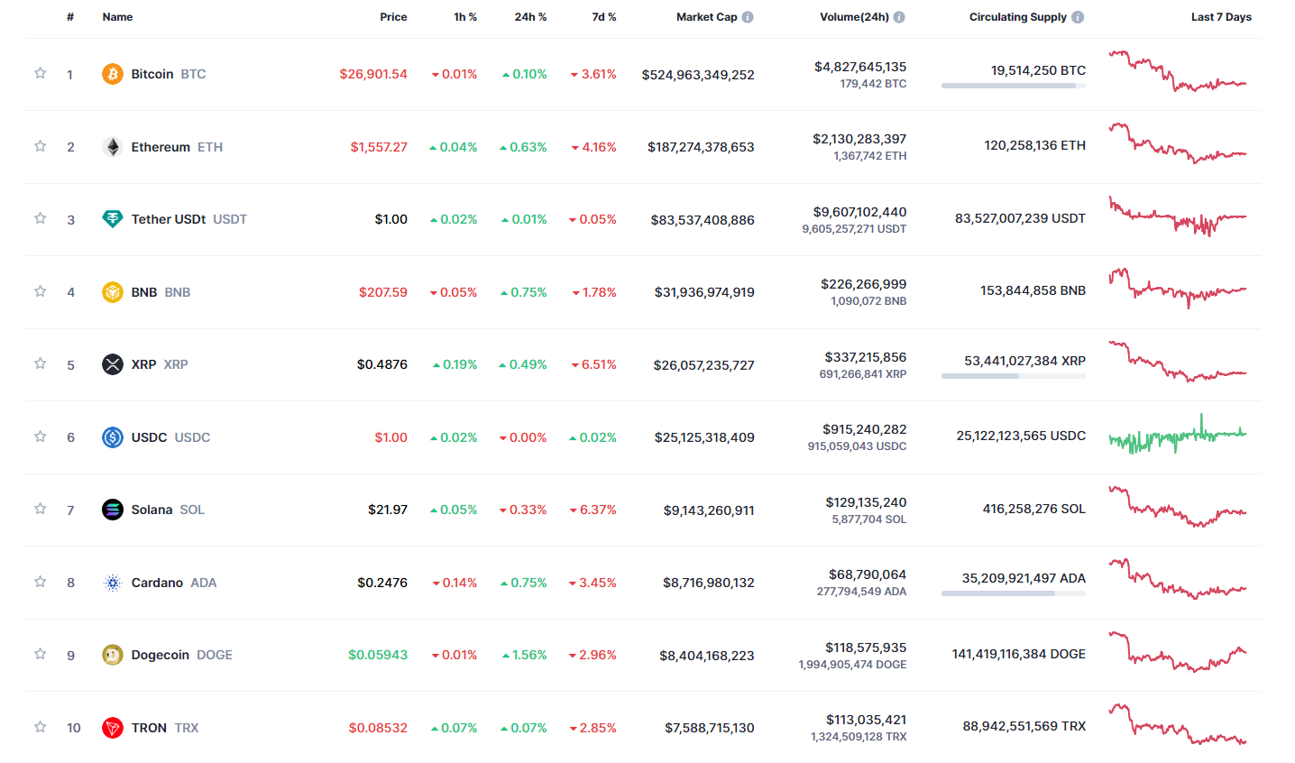Click TRON's circulating supply 88,942,551,569 TRX
The image size is (1295, 763).
pyautogui.click(x=1024, y=726)
